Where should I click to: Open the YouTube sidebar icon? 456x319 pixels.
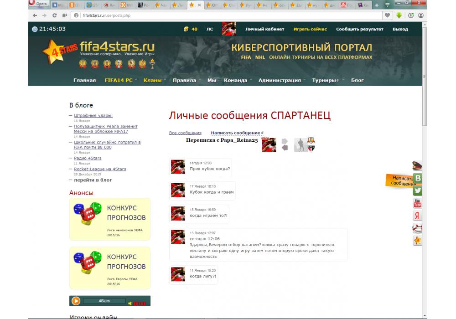tap(417, 203)
